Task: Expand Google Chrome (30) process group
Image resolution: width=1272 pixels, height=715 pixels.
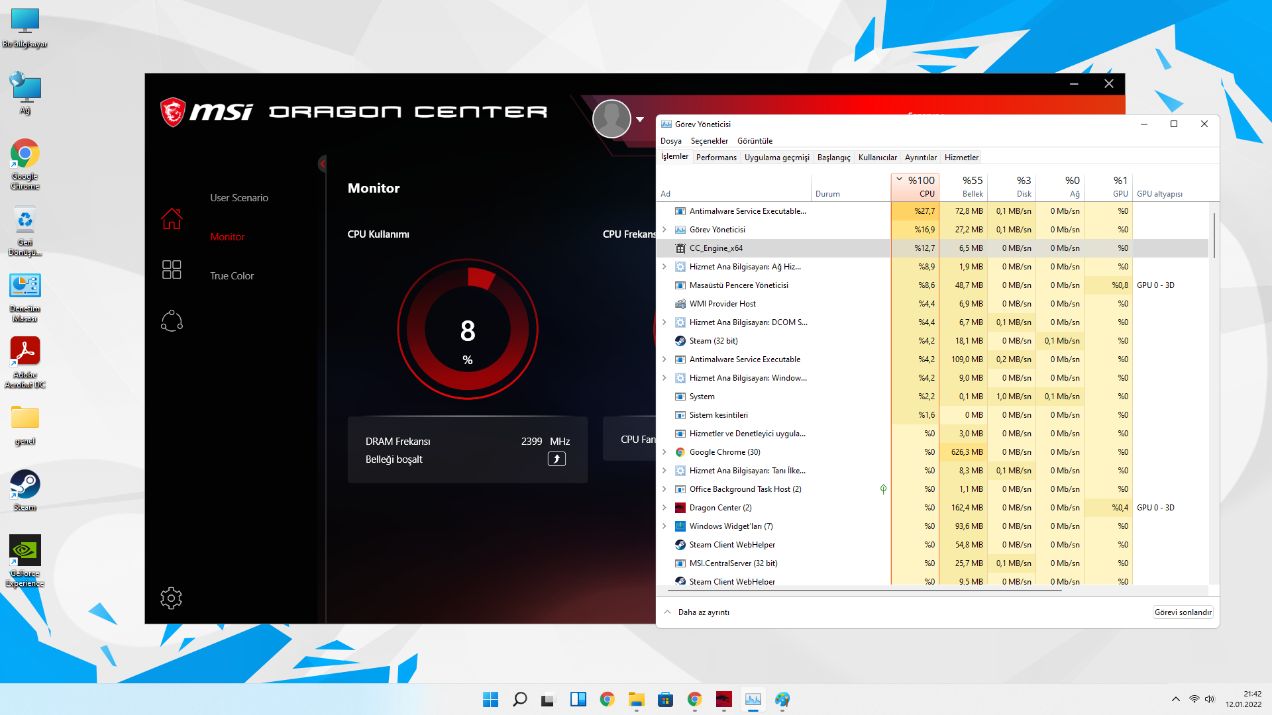Action: (x=664, y=452)
